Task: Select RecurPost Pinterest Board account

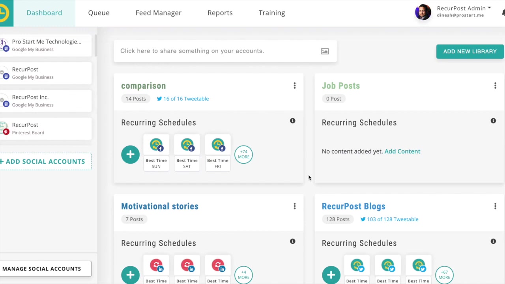Action: point(46,129)
